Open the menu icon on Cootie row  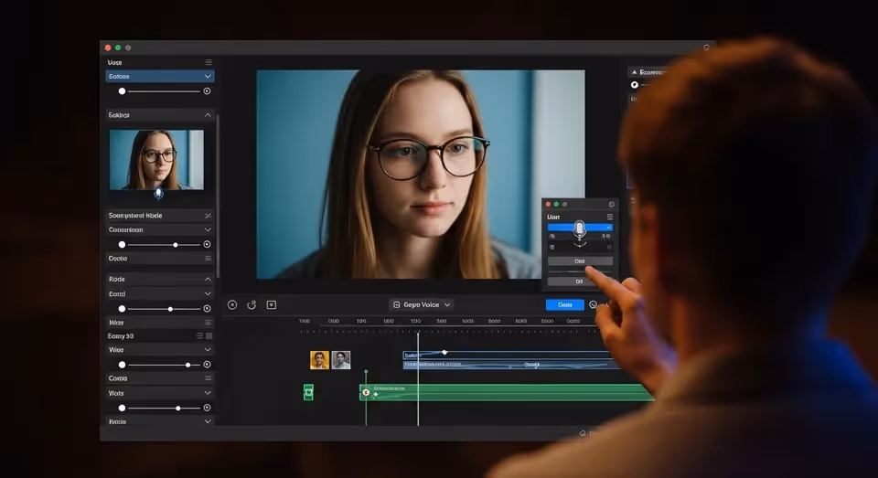[x=208, y=259]
